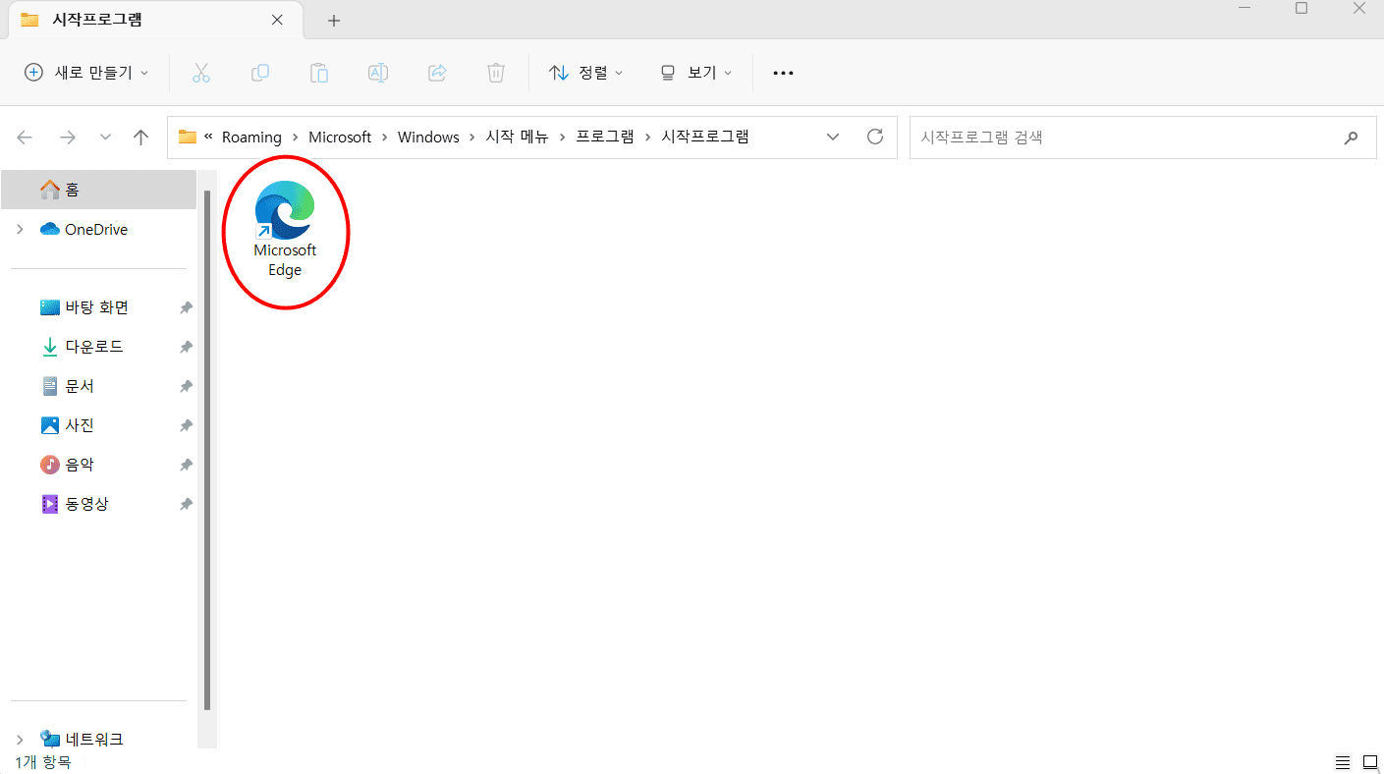Click 시작 메뉴 in the address path
The height and width of the screenshot is (774, 1384).
(518, 137)
